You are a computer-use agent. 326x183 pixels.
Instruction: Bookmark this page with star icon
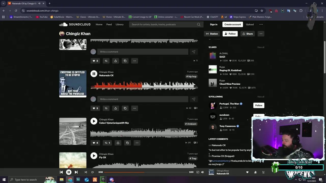pyautogui.click(x=262, y=11)
